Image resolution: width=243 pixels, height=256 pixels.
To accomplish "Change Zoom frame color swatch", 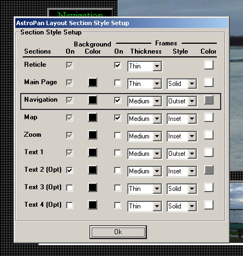I will (209, 135).
